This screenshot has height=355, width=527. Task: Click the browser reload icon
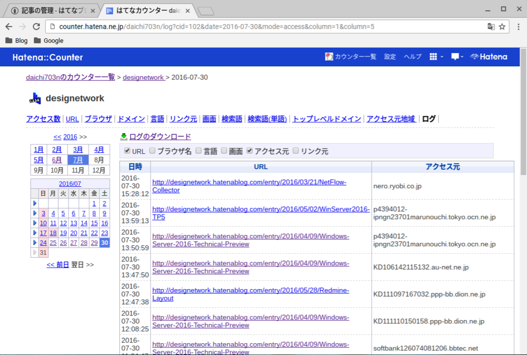point(36,25)
